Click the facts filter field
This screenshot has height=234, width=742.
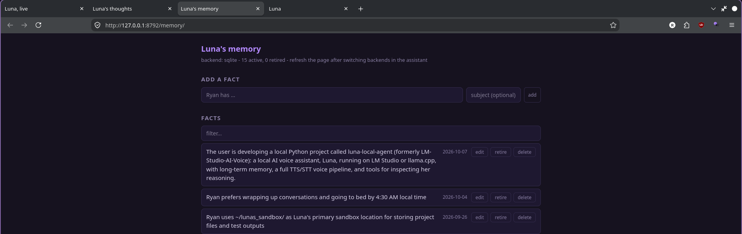[371, 133]
